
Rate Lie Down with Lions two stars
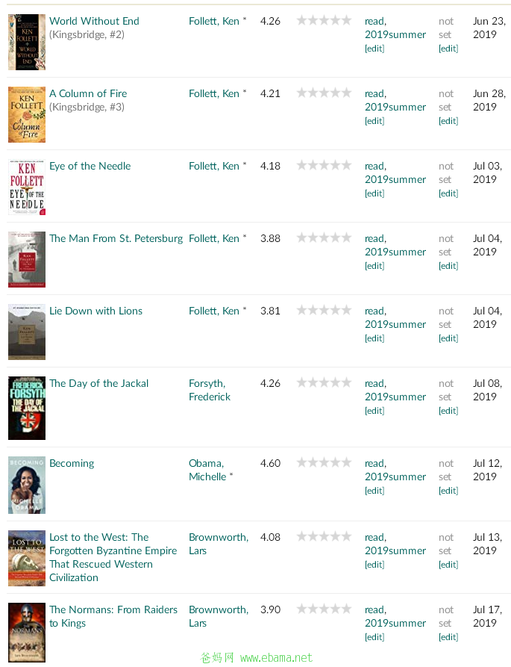click(313, 310)
